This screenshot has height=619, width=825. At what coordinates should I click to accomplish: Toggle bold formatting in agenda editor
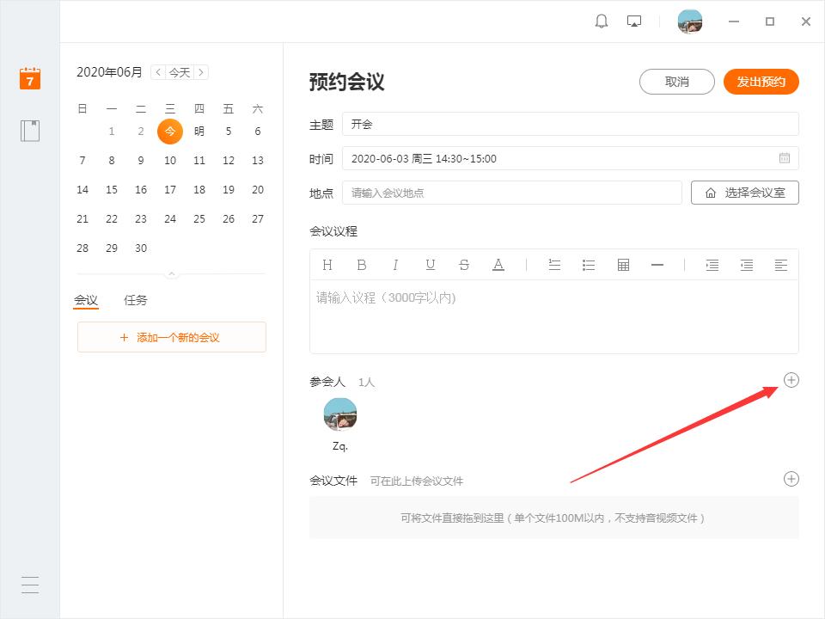coord(362,265)
